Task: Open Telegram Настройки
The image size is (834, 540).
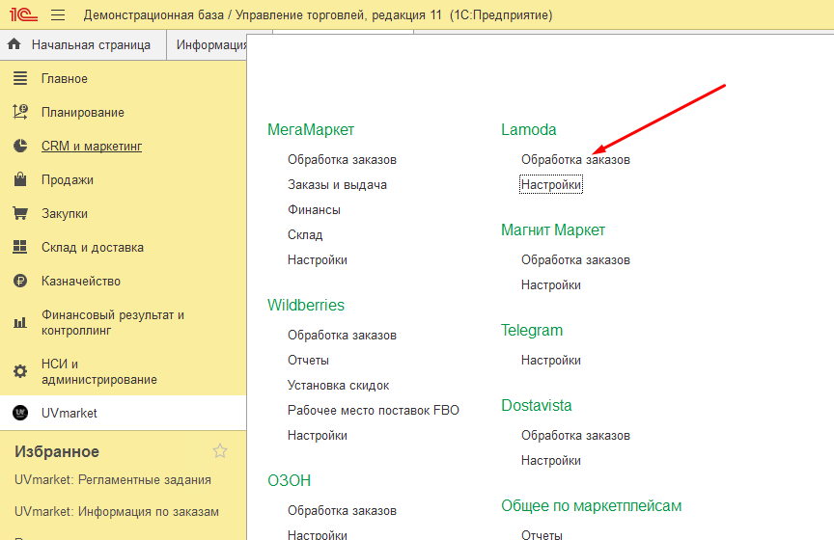Action: [550, 360]
